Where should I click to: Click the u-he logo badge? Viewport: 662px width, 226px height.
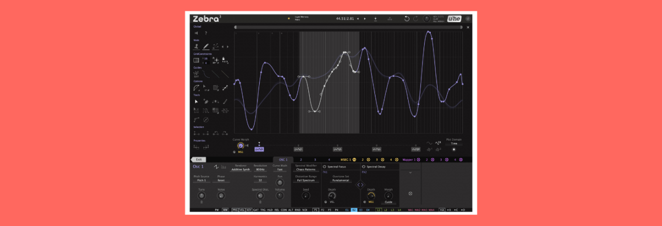coord(454,19)
